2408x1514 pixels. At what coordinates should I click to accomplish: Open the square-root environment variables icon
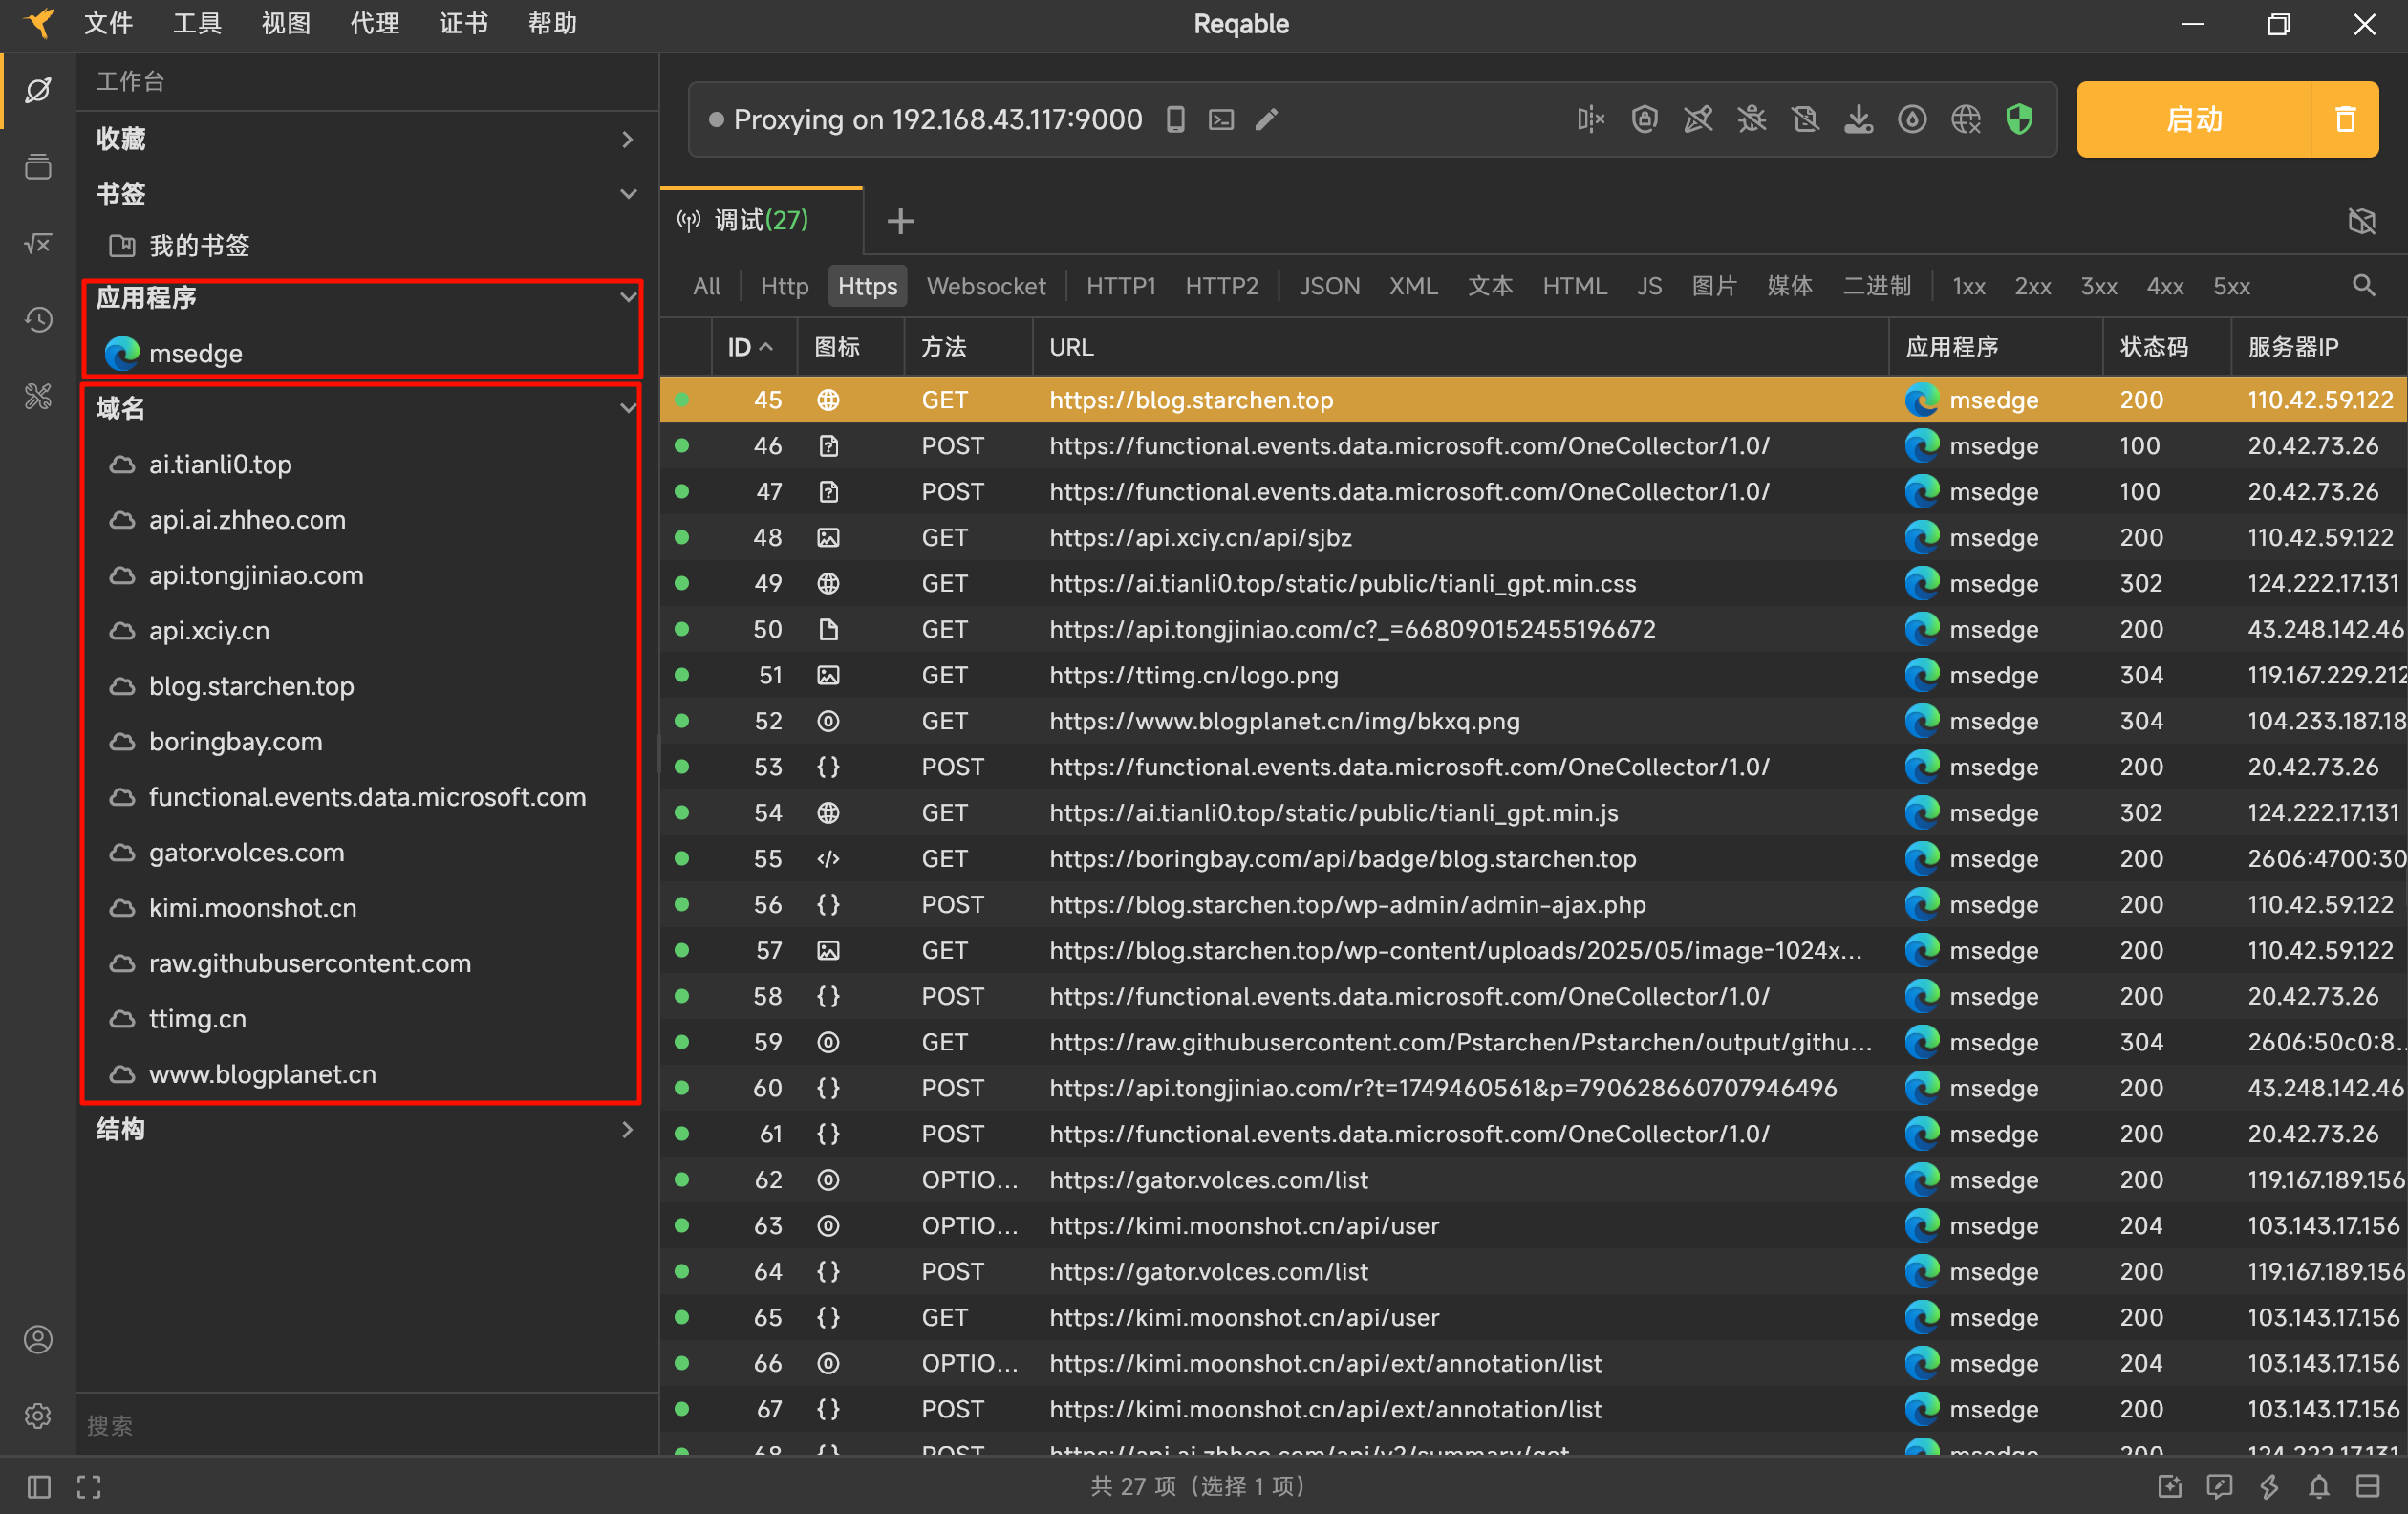[38, 243]
